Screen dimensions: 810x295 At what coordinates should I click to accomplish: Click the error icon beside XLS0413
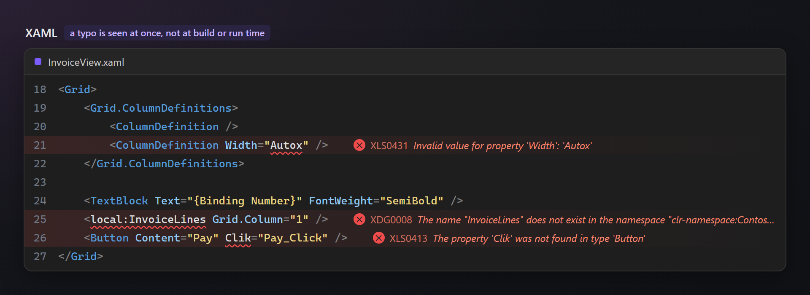click(379, 238)
